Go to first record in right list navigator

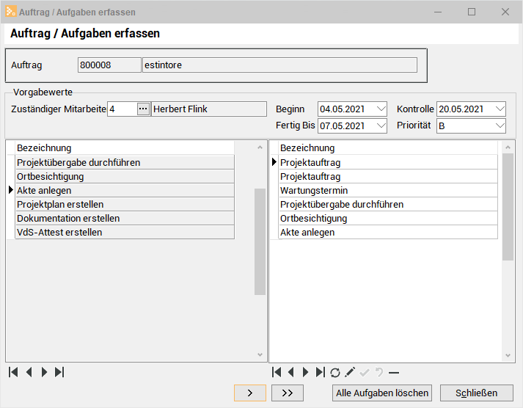click(277, 372)
